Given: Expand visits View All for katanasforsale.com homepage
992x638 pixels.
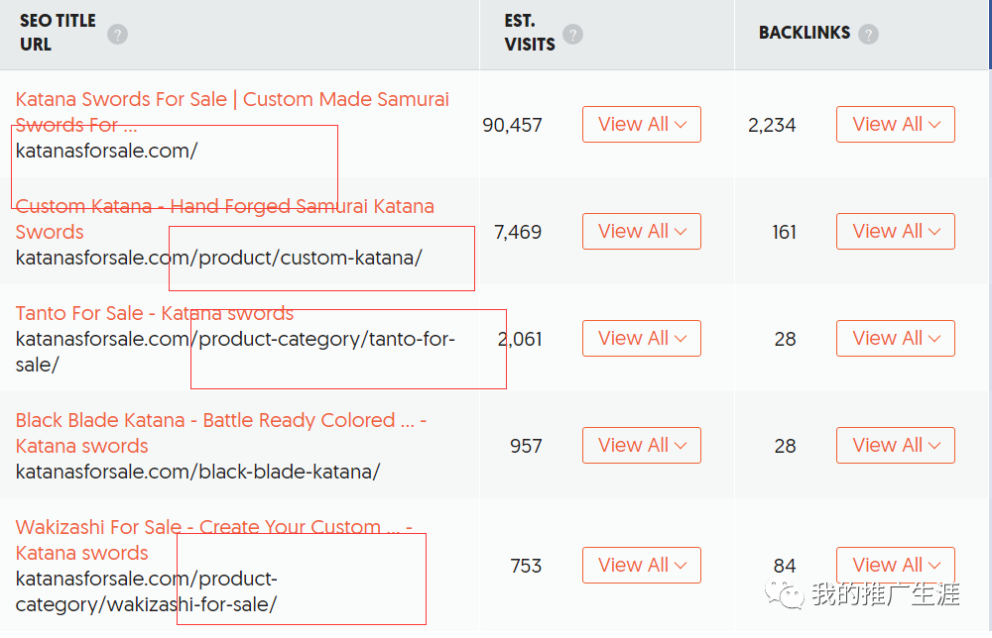Looking at the screenshot, I should (x=641, y=125).
